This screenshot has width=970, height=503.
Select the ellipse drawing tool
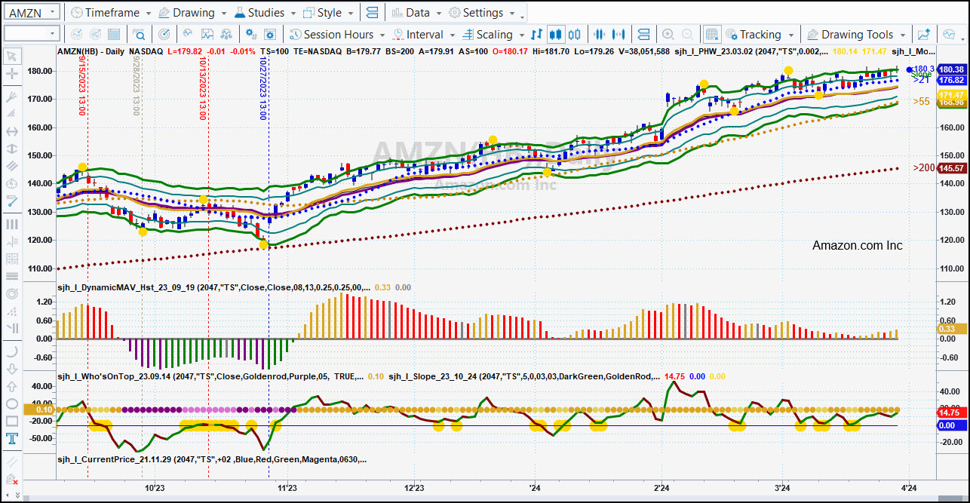11,403
